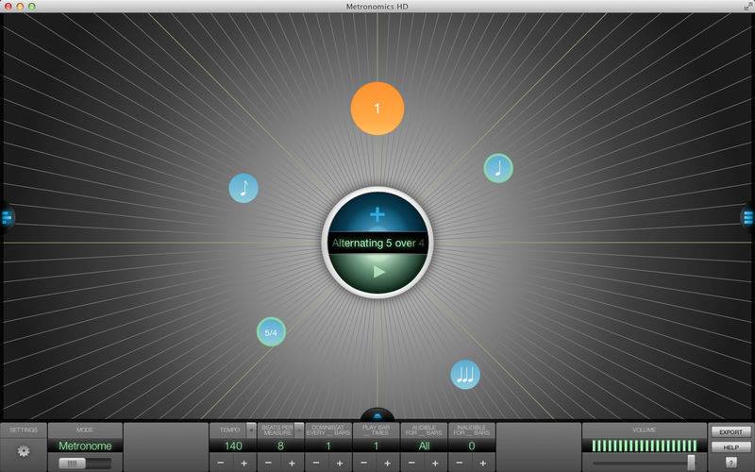Open the right side panel handle
Screen dimensions: 755x472
pyautogui.click(x=747, y=218)
